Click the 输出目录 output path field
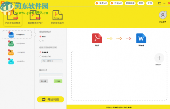This screenshot has width=170, height=109. (51, 75)
